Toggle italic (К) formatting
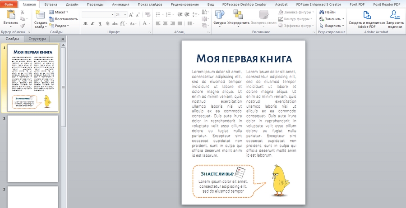This screenshot has height=208, width=406. tap(92, 23)
